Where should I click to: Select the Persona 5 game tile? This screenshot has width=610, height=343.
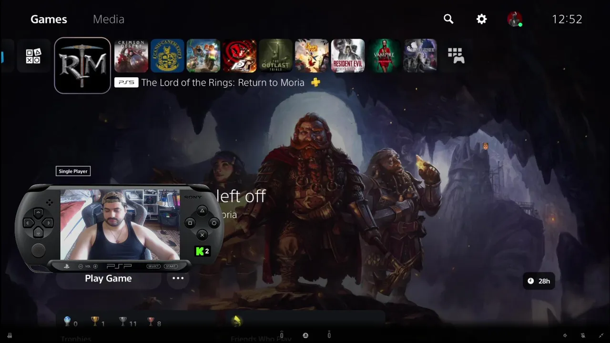[240, 56]
